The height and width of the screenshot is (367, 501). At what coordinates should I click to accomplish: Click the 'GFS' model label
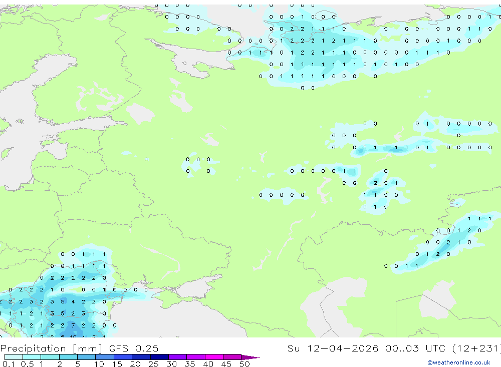point(119,348)
